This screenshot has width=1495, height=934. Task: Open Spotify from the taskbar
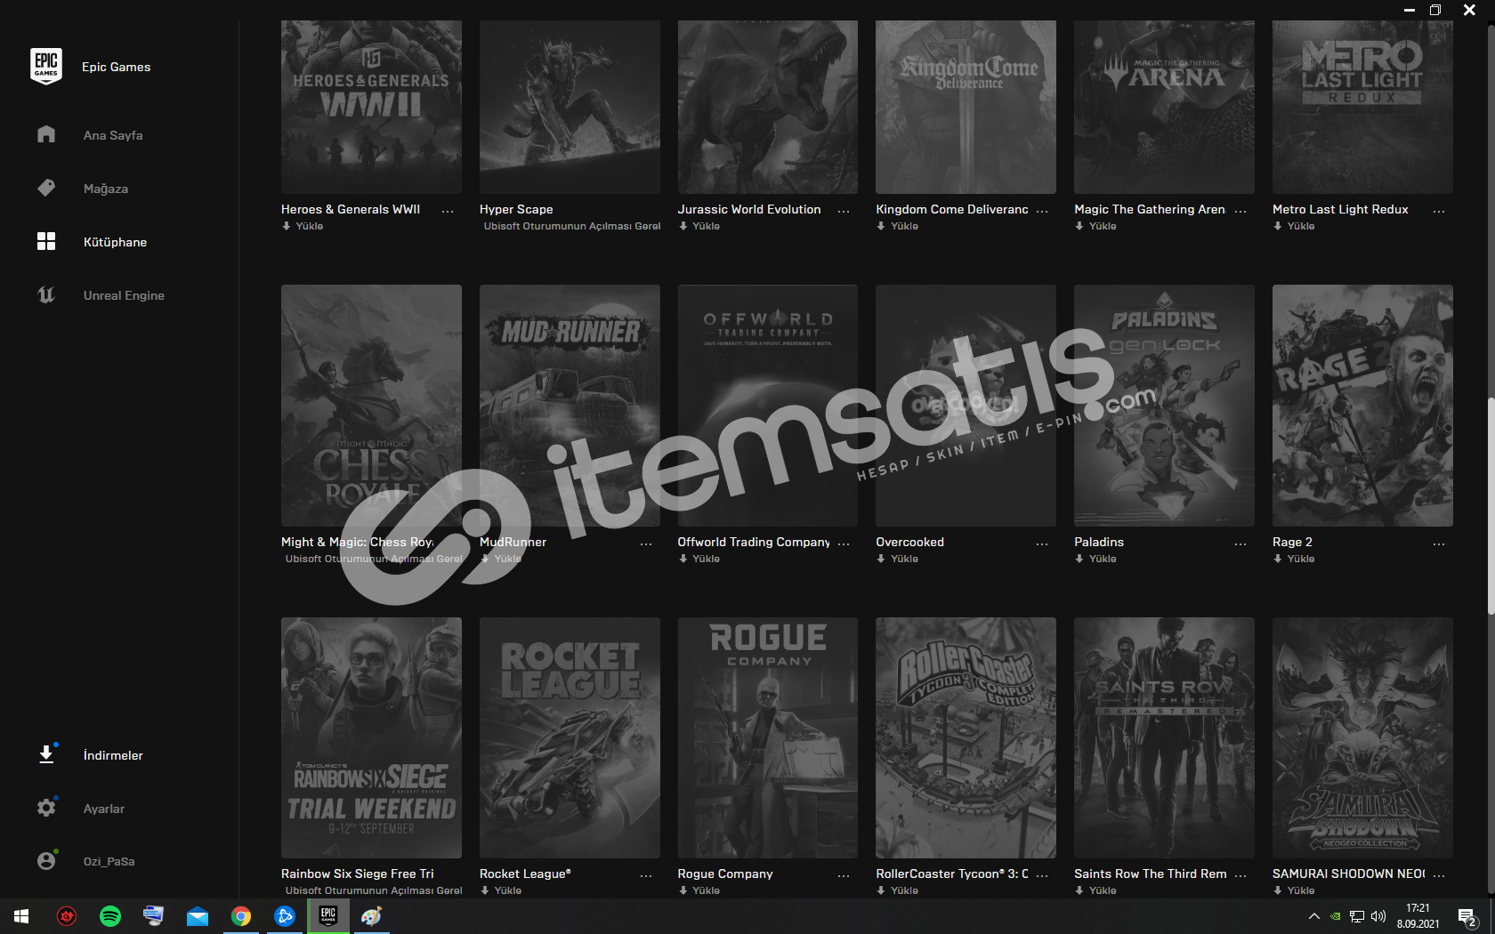coord(110,916)
